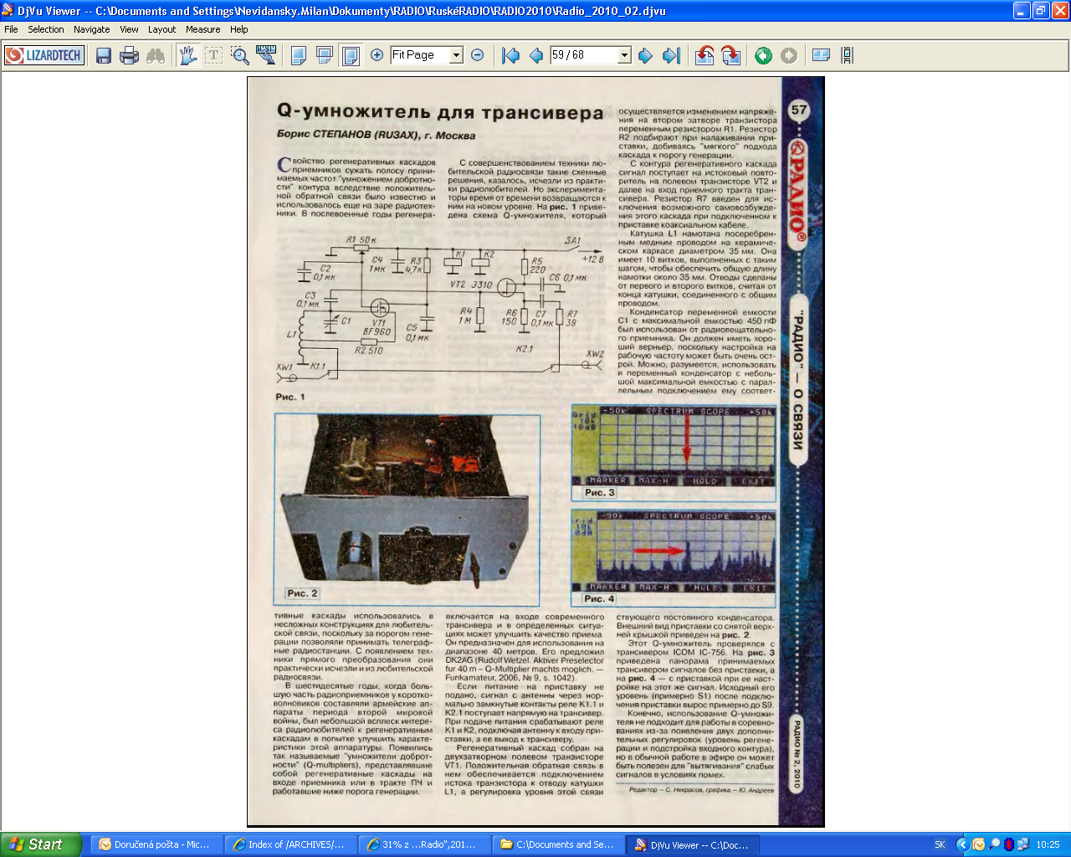Go to the next page
Screen dimensions: 1071x857
[645, 55]
